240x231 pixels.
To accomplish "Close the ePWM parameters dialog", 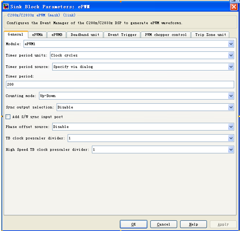I will coord(233,7).
